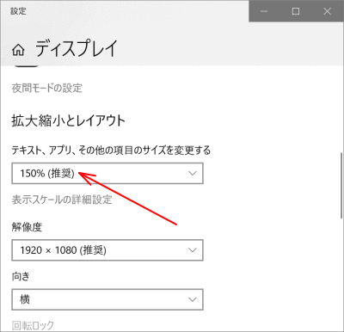This screenshot has height=332, width=344.
Task: Open 表示スケールの詳細設定 link
Action: tap(62, 200)
